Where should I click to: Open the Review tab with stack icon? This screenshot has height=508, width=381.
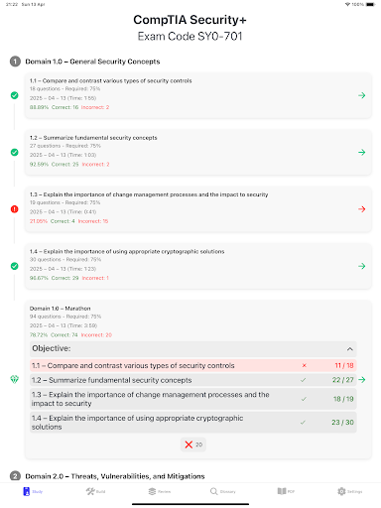(x=159, y=491)
